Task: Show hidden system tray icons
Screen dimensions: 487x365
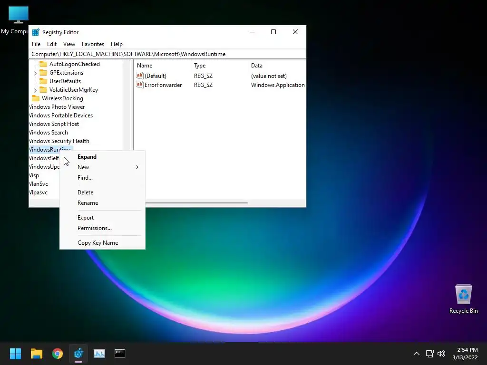Action: [x=417, y=354]
